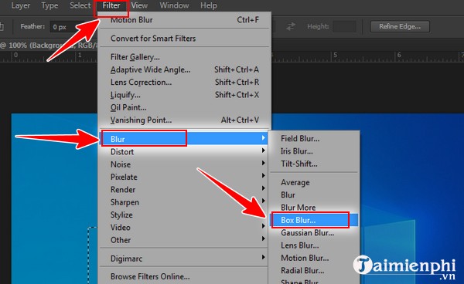This screenshot has width=464, height=284.
Task: Expand the Distort submenu
Action: click(x=184, y=152)
